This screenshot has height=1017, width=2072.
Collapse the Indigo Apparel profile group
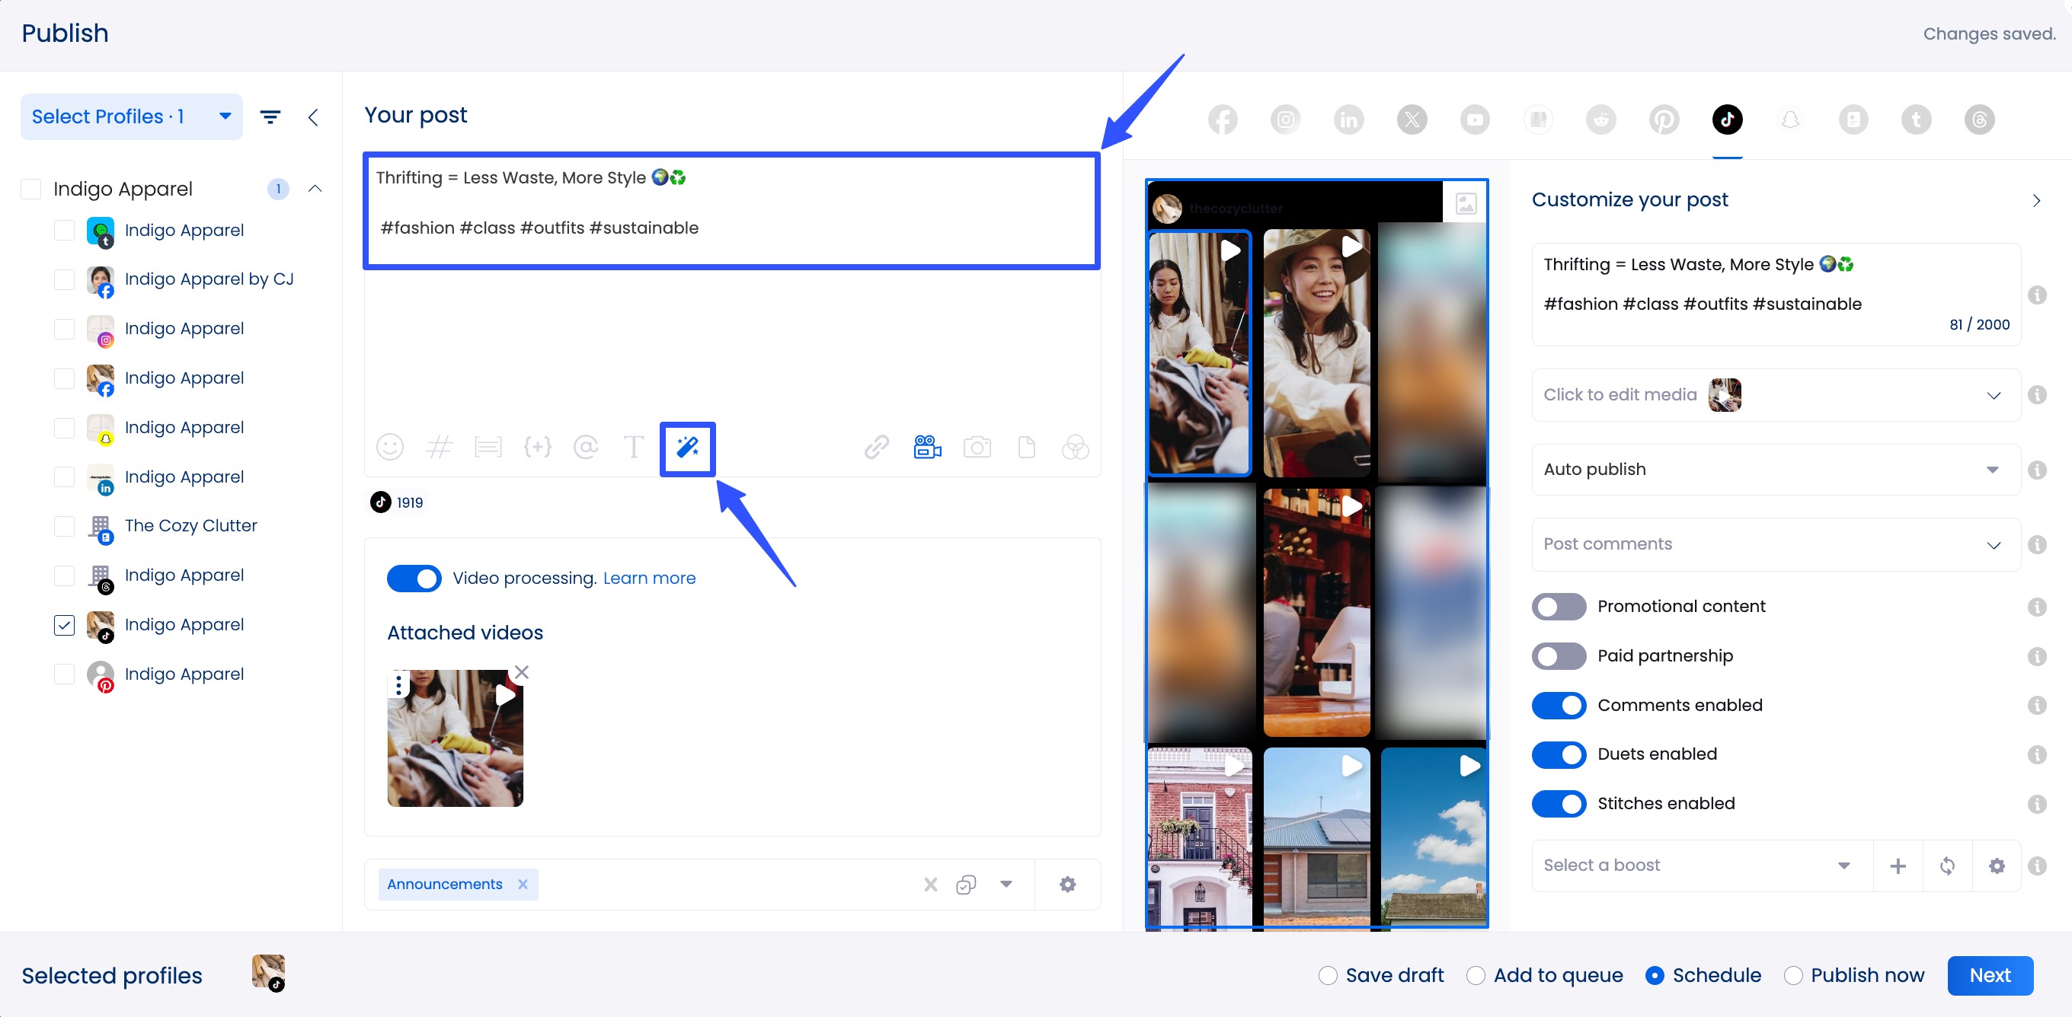coord(315,188)
